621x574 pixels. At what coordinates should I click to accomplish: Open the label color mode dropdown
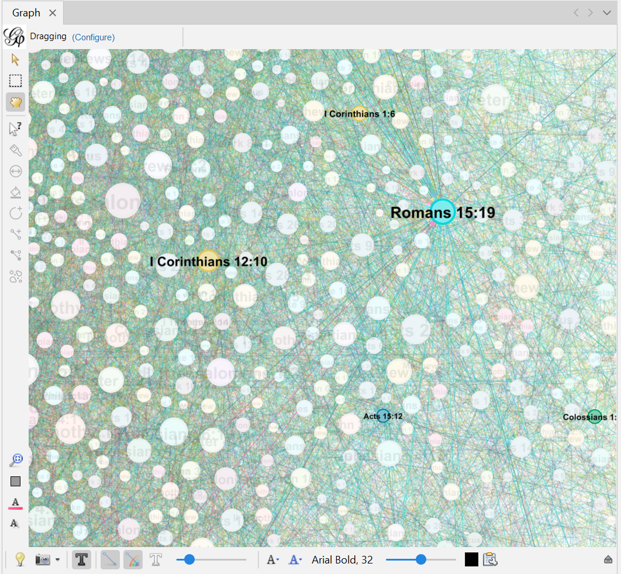coord(295,560)
